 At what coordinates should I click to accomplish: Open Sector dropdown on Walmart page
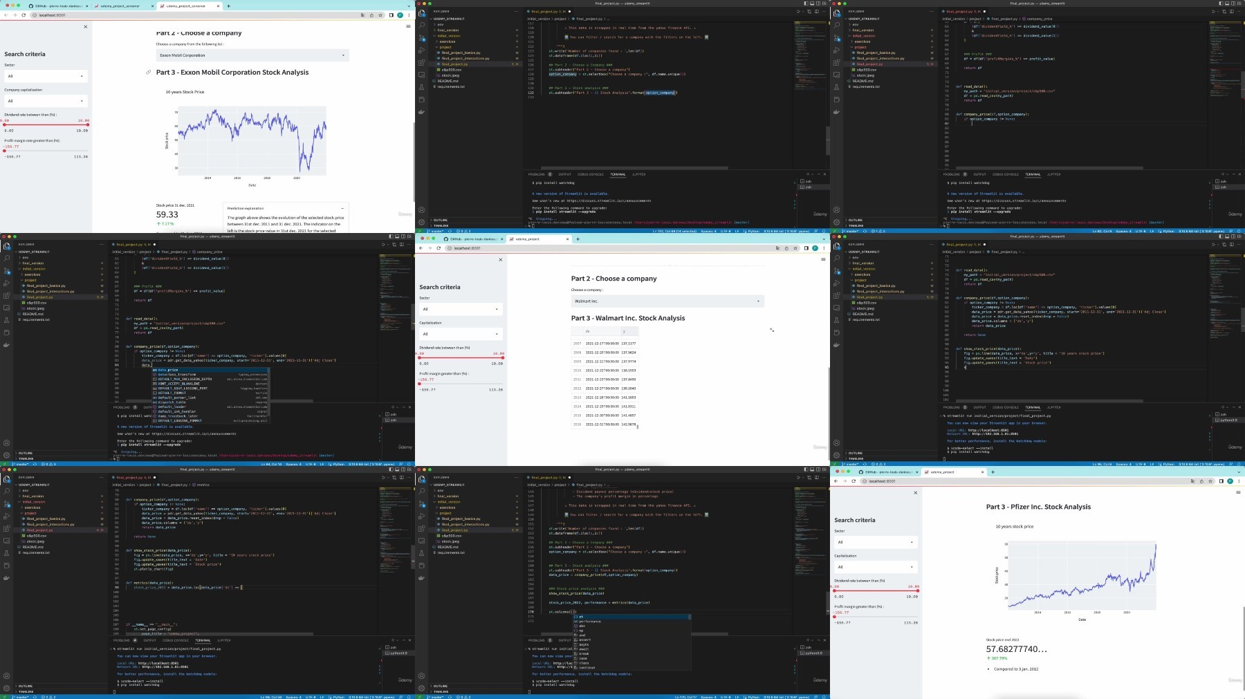click(x=461, y=309)
